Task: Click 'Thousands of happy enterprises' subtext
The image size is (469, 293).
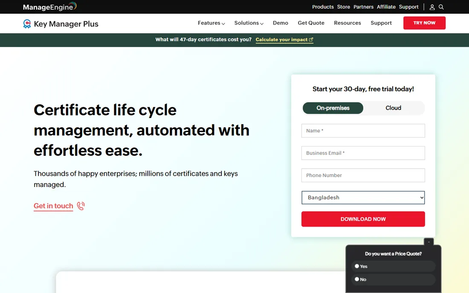Action: pos(136,179)
